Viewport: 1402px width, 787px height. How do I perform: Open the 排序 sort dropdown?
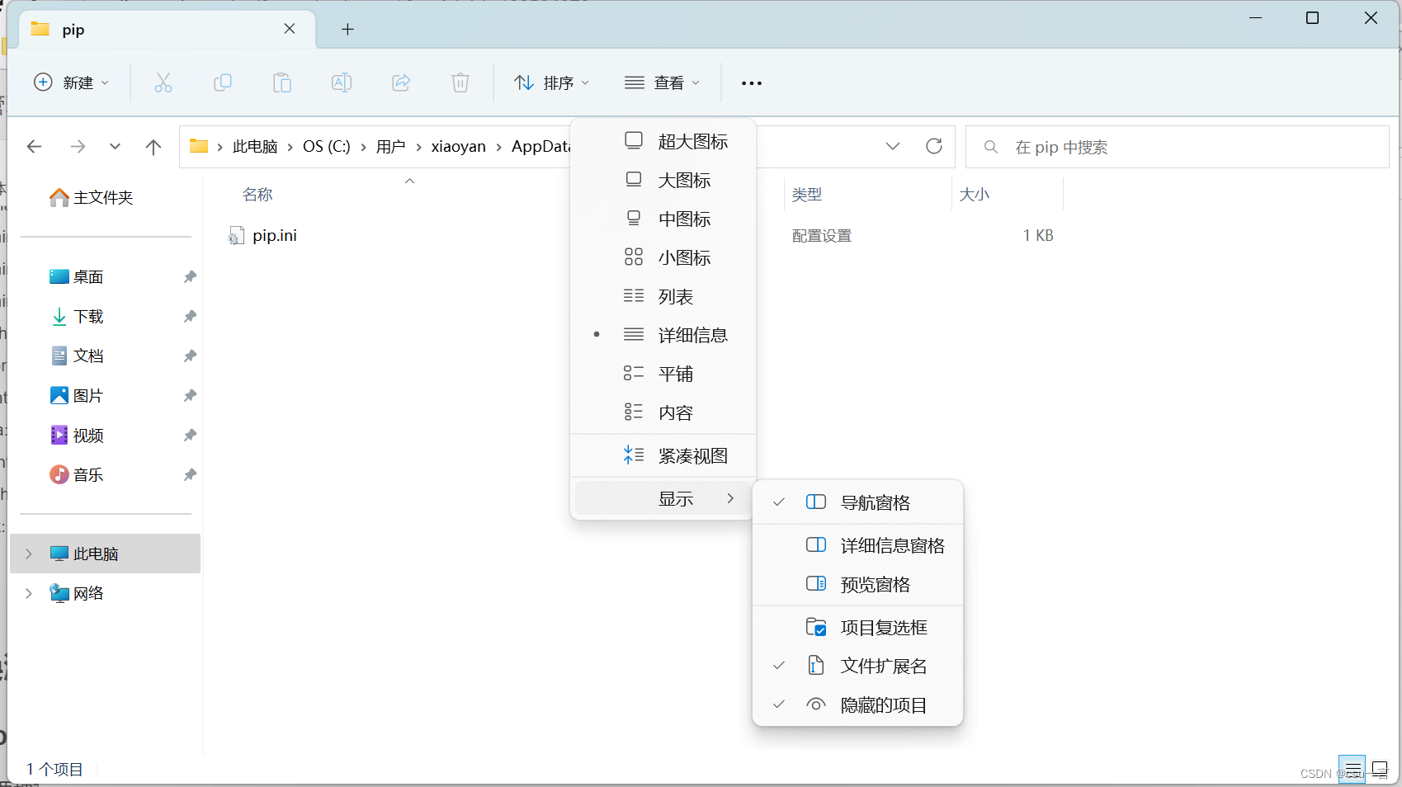click(x=552, y=82)
